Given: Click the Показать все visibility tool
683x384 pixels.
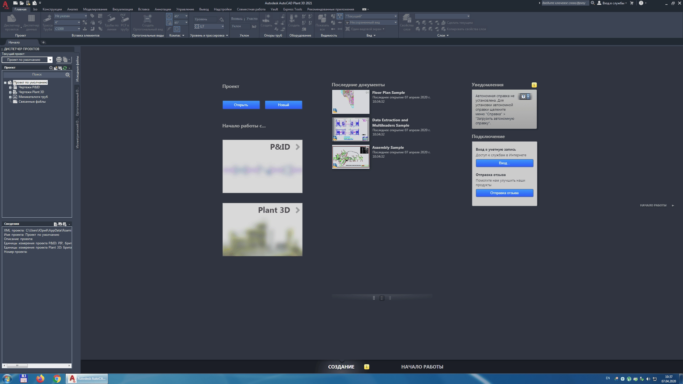Looking at the screenshot, I should tap(322, 22).
